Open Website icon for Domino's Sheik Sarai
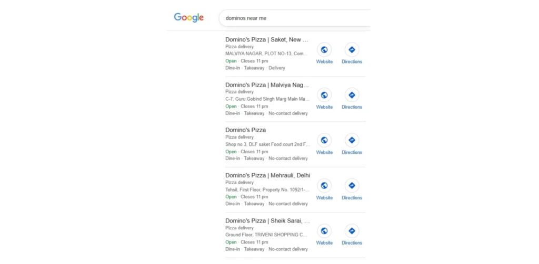Screen dimensions: 539x264 point(324,231)
